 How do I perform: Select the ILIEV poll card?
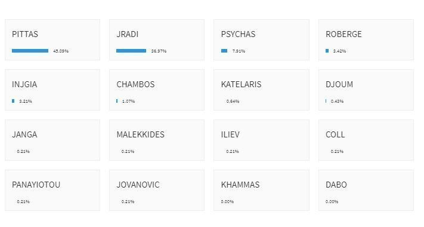(x=261, y=140)
